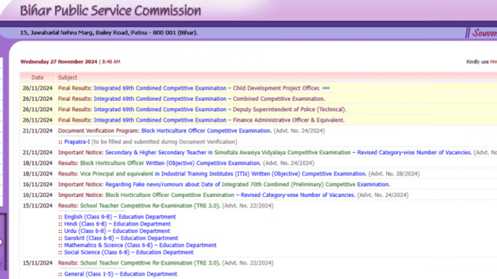
Task: Open Block Horticulture Officer Document Verification Program link
Action: 206,131
